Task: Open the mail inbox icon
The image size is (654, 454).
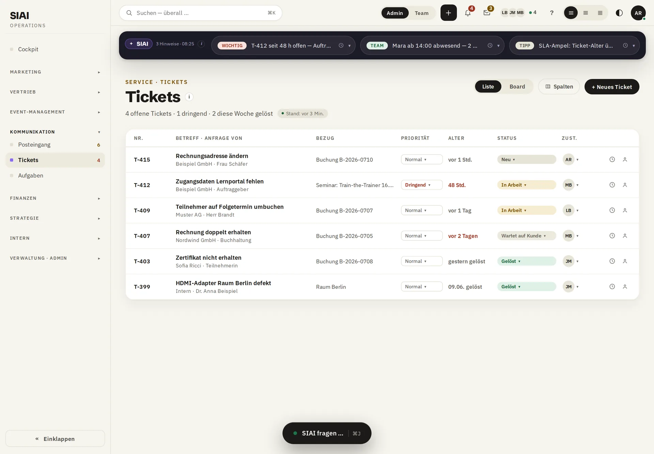Action: pos(487,13)
